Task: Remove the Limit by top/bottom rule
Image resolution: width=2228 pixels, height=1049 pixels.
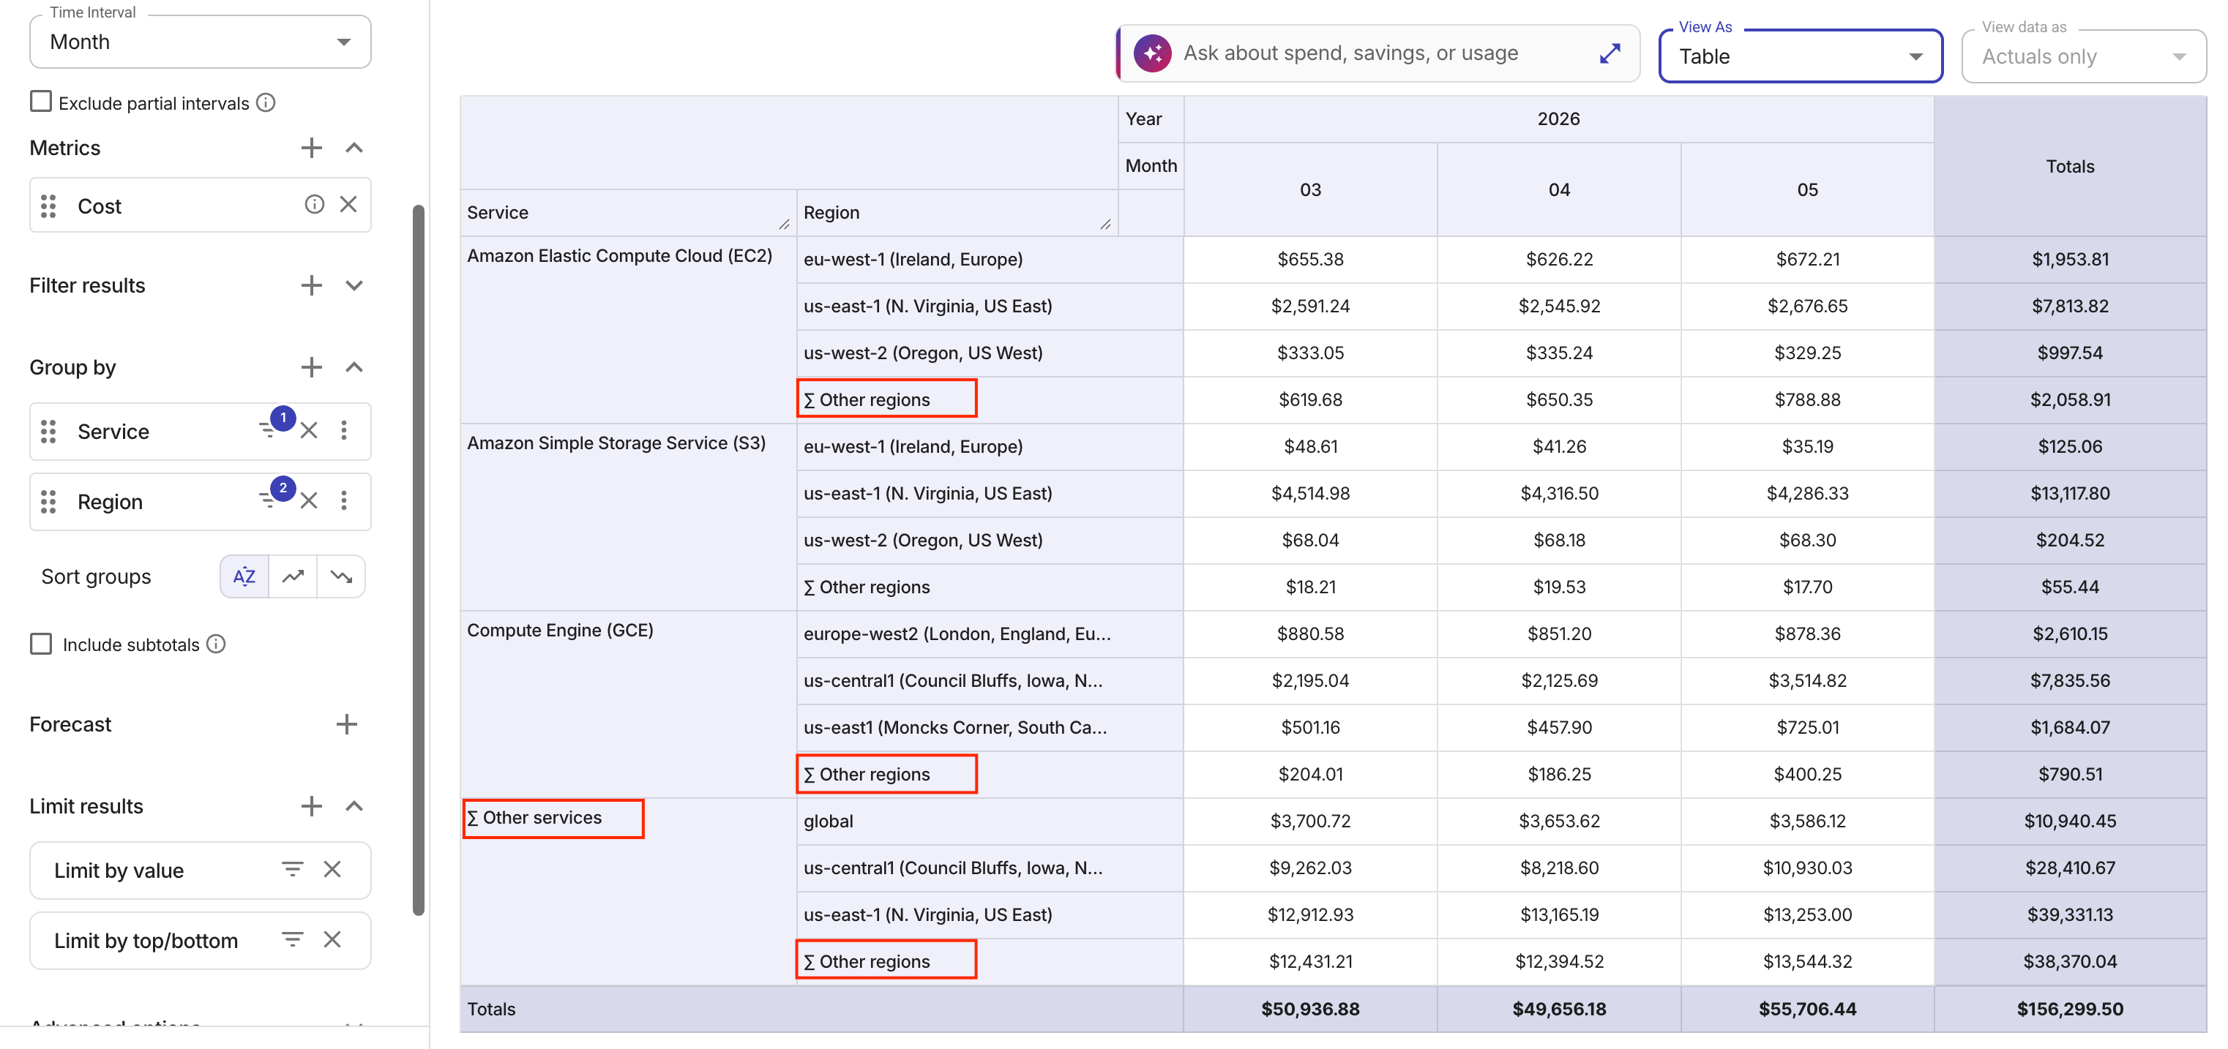Action: pos(332,939)
